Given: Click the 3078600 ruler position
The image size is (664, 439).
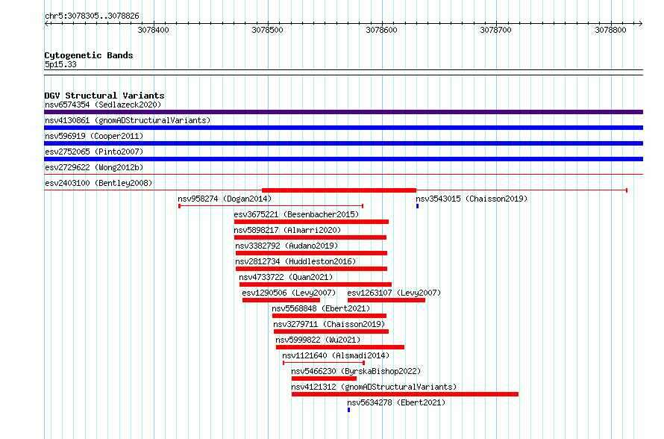Looking at the screenshot, I should [382, 30].
